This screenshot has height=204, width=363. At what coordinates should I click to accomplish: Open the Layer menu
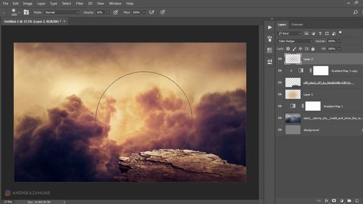tap(41, 3)
